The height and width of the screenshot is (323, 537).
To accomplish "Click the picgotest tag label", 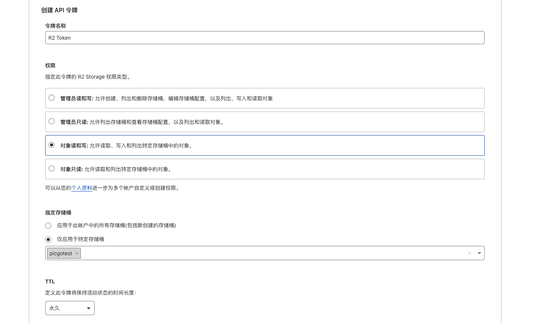I will [x=61, y=253].
